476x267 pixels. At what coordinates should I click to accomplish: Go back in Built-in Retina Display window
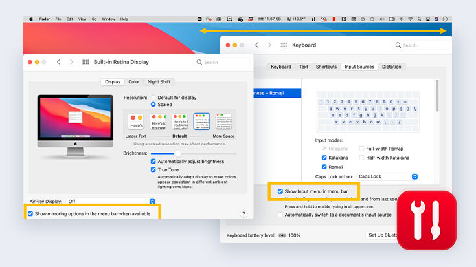tap(58, 62)
